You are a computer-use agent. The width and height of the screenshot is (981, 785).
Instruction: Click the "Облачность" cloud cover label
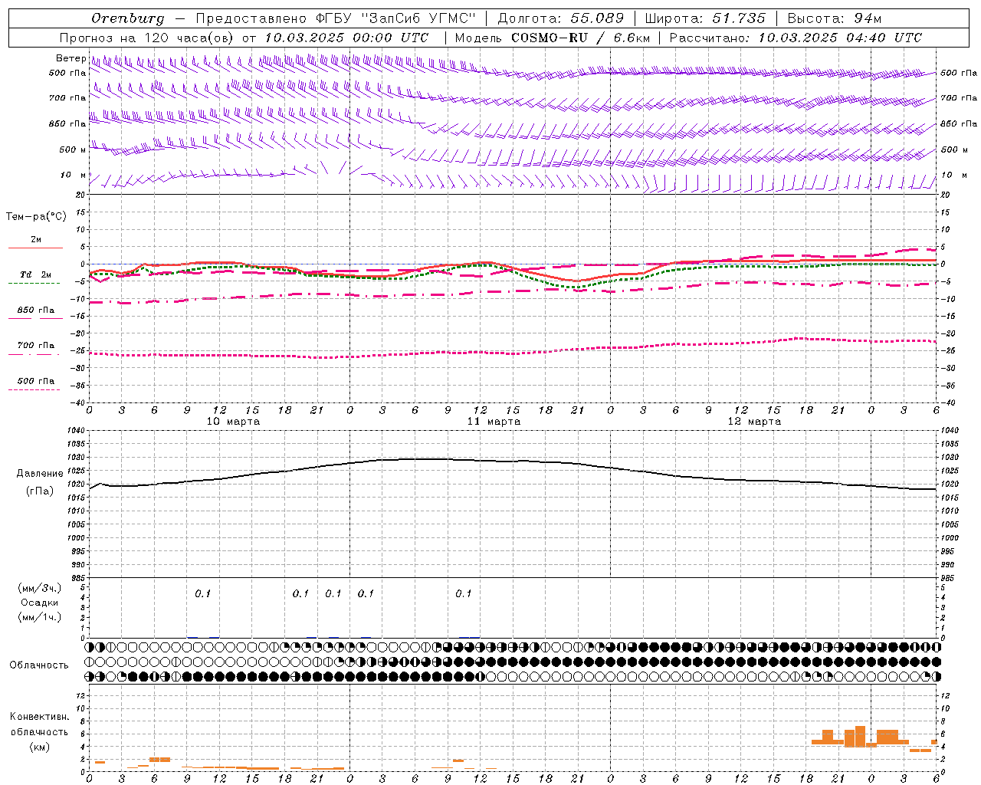coord(39,665)
